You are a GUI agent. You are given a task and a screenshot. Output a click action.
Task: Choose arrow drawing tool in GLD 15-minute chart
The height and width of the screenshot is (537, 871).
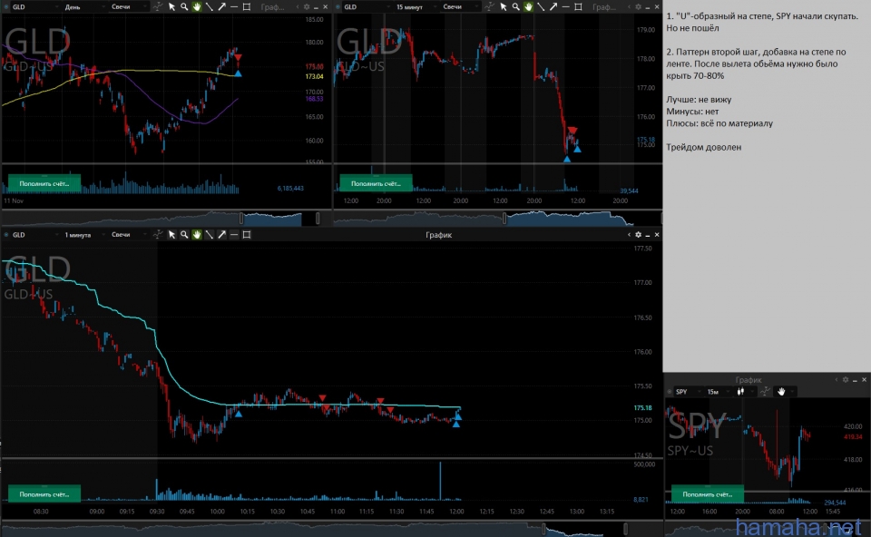pos(553,6)
